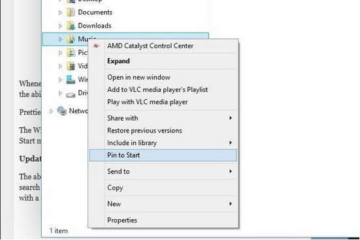The image size is (360, 240).
Task: Select the Documents folder icon
Action: coord(71,12)
